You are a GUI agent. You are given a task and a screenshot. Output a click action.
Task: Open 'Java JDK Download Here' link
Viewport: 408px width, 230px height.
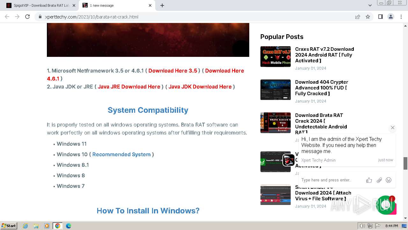200,87
